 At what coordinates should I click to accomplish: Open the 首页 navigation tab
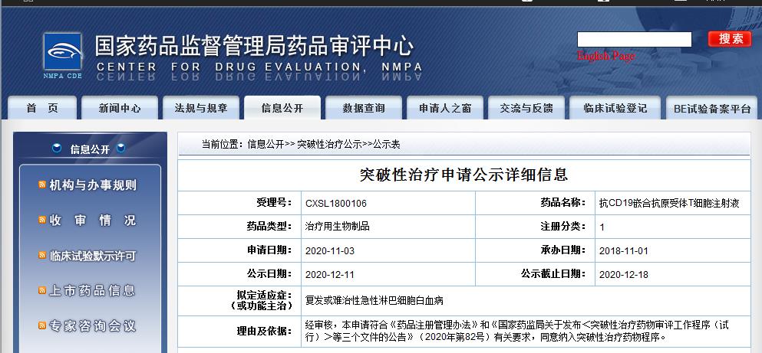41,109
